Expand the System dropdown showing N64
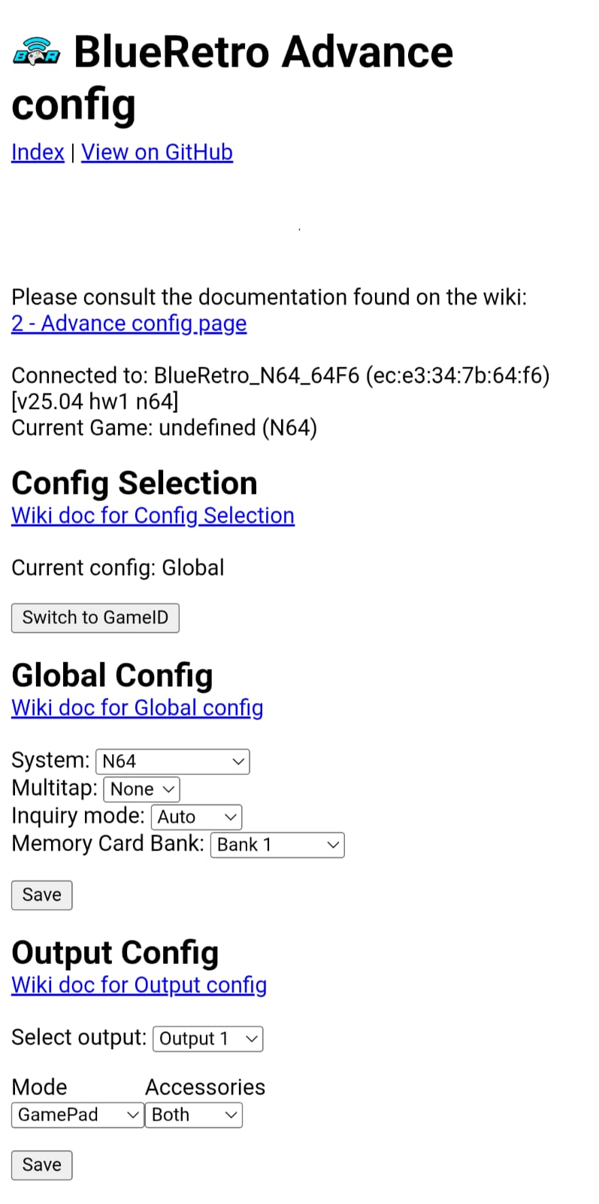The height and width of the screenshot is (1204, 599). 172,762
